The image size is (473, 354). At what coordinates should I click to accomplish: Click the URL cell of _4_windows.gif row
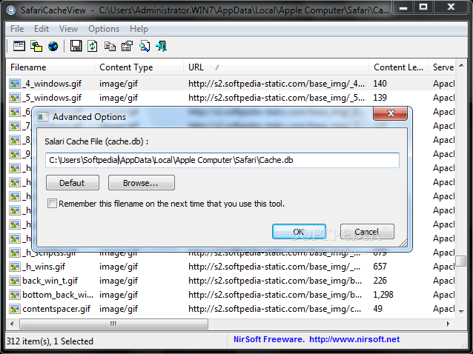point(277,84)
